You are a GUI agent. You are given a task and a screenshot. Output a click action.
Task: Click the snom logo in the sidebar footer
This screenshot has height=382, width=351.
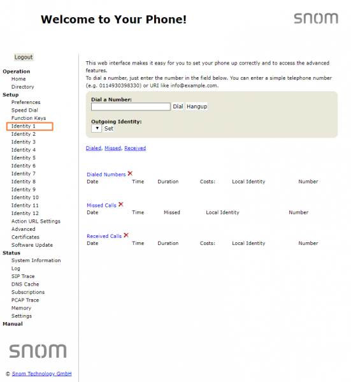[38, 351]
